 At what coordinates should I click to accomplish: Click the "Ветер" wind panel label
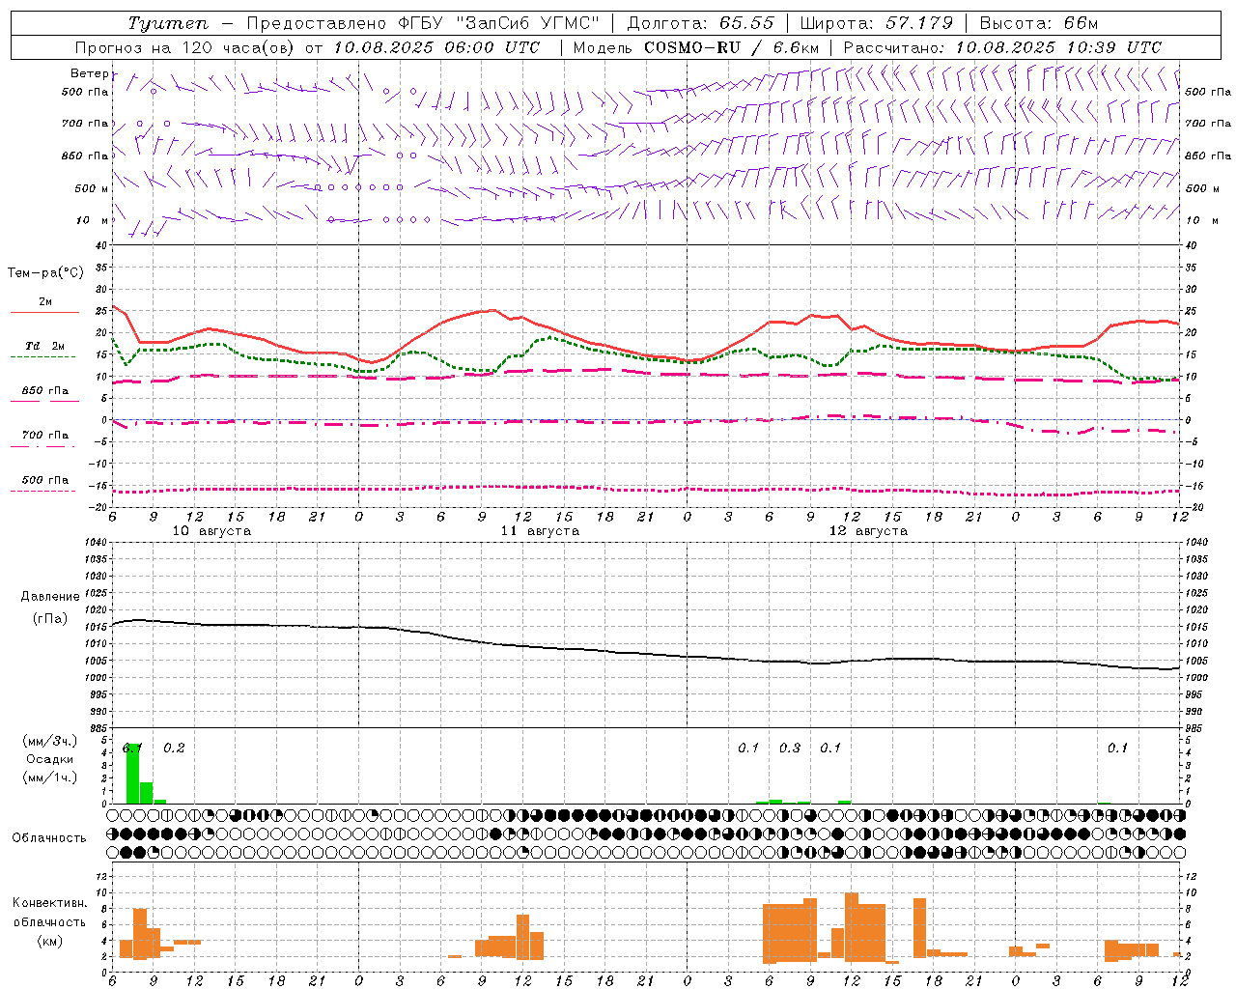point(89,73)
